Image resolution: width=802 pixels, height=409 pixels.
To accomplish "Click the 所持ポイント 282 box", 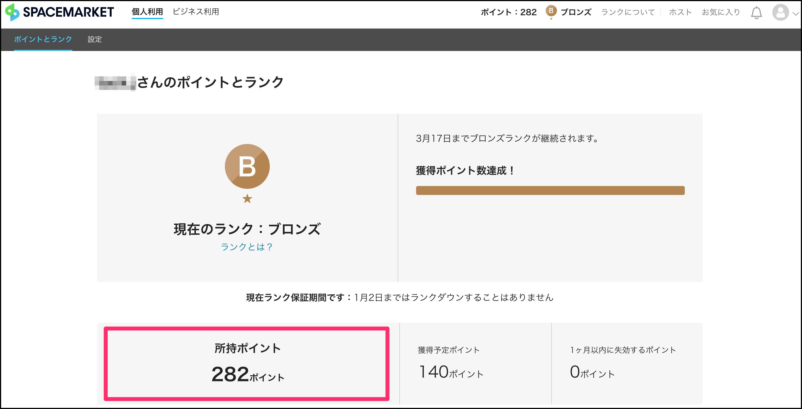I will coord(246,363).
